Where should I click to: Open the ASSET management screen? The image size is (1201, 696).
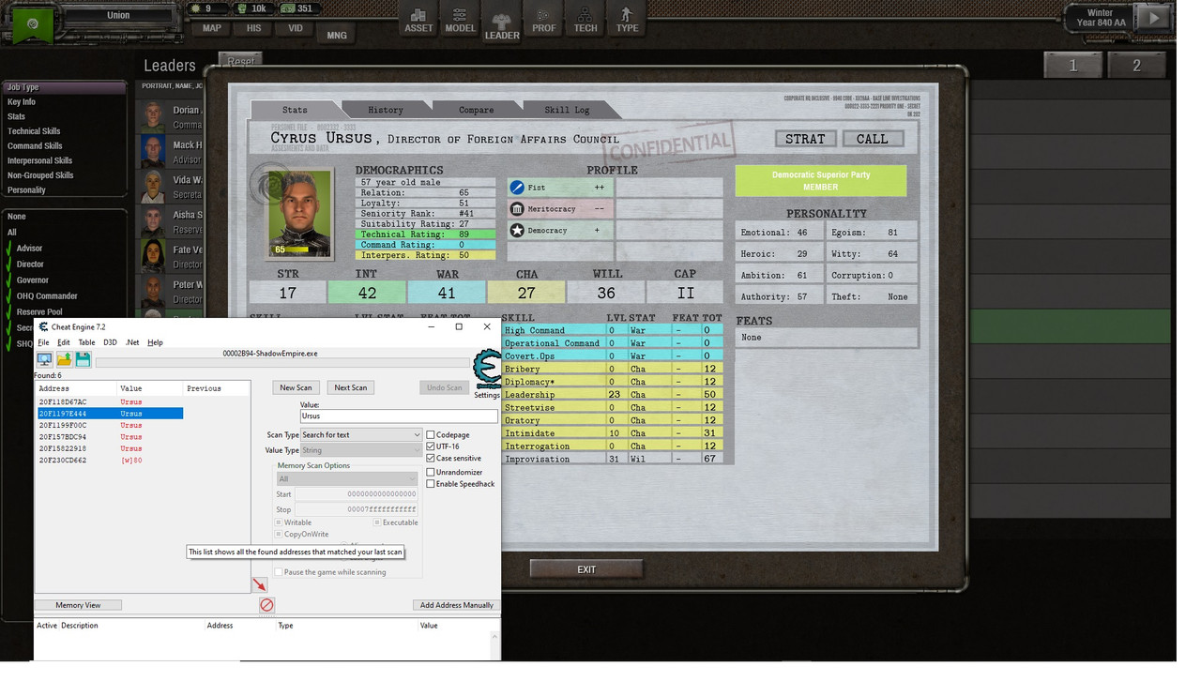click(418, 20)
